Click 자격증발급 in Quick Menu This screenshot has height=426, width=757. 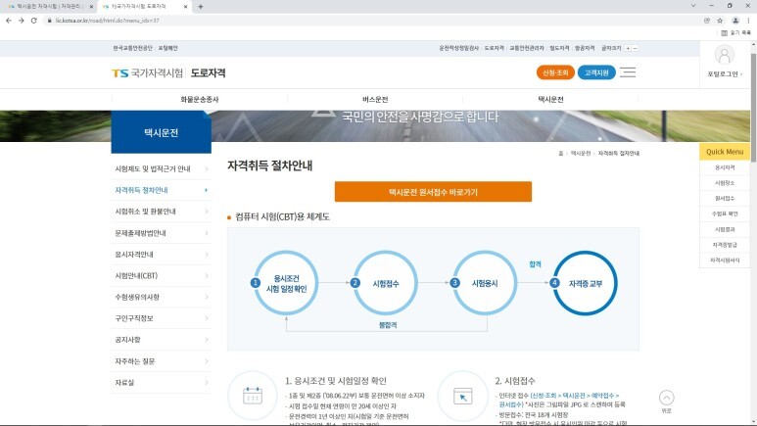[724, 245]
